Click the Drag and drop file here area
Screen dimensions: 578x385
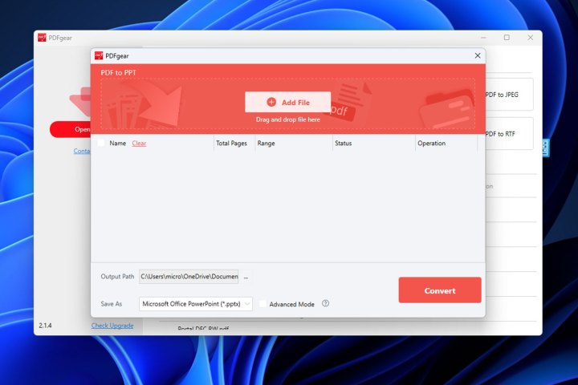[288, 120]
